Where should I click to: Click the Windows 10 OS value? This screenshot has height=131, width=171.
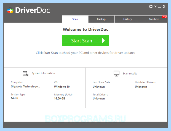click(x=62, y=87)
